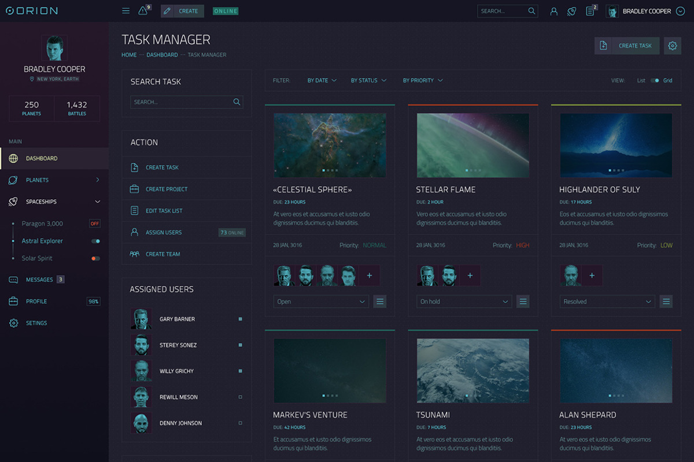Open the By Date filter dropdown

pyautogui.click(x=322, y=81)
